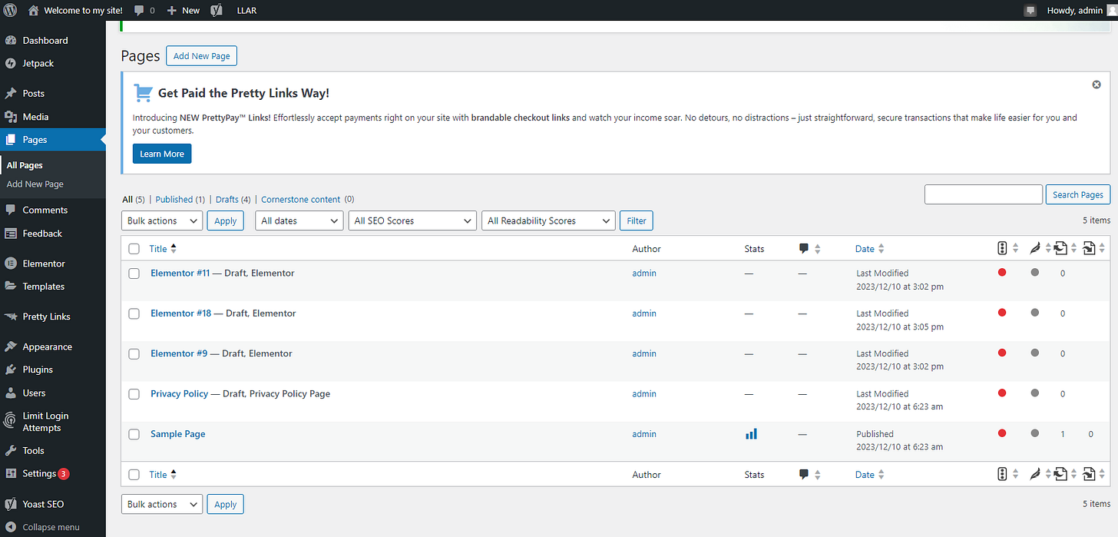Open the WordPress logo menu
The image size is (1118, 537).
pyautogui.click(x=11, y=10)
